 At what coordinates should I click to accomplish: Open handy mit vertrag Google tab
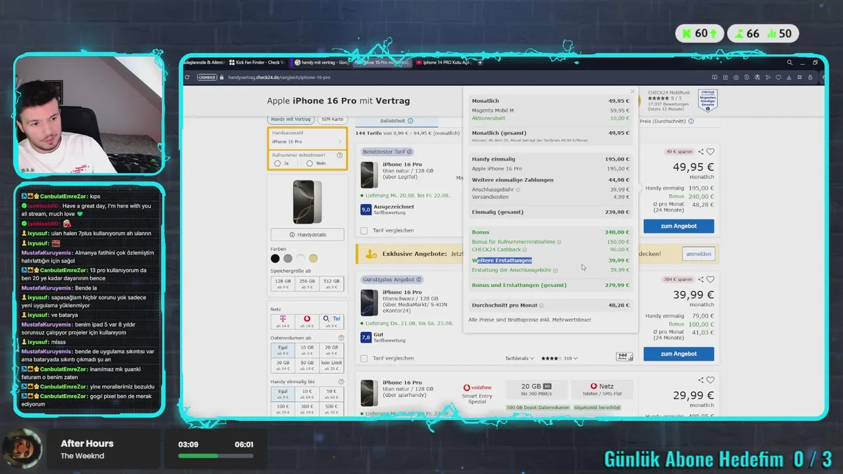(x=321, y=63)
